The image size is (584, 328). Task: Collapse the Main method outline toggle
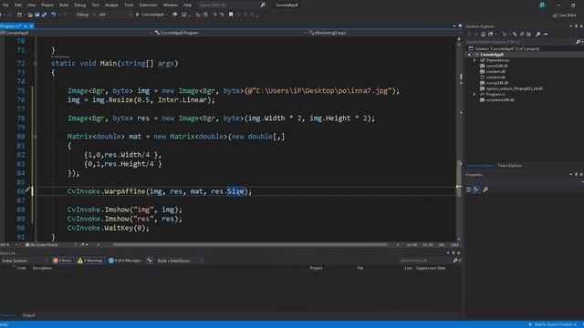click(x=36, y=63)
